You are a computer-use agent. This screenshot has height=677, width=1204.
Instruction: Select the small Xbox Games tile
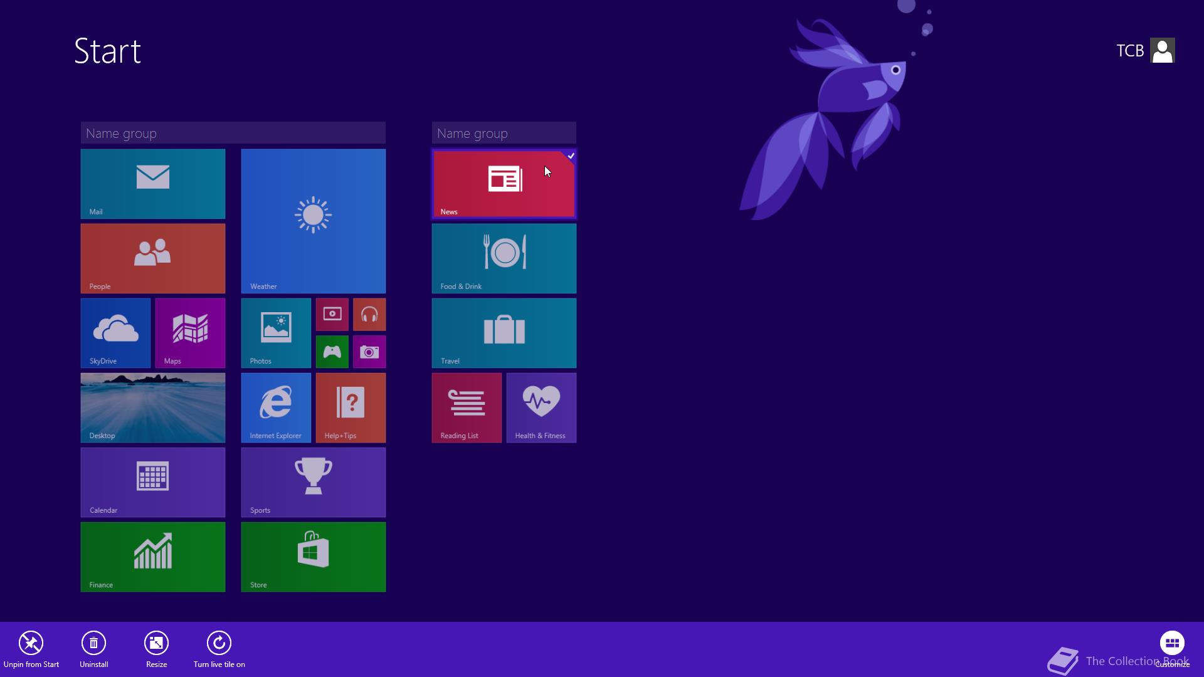coord(332,352)
